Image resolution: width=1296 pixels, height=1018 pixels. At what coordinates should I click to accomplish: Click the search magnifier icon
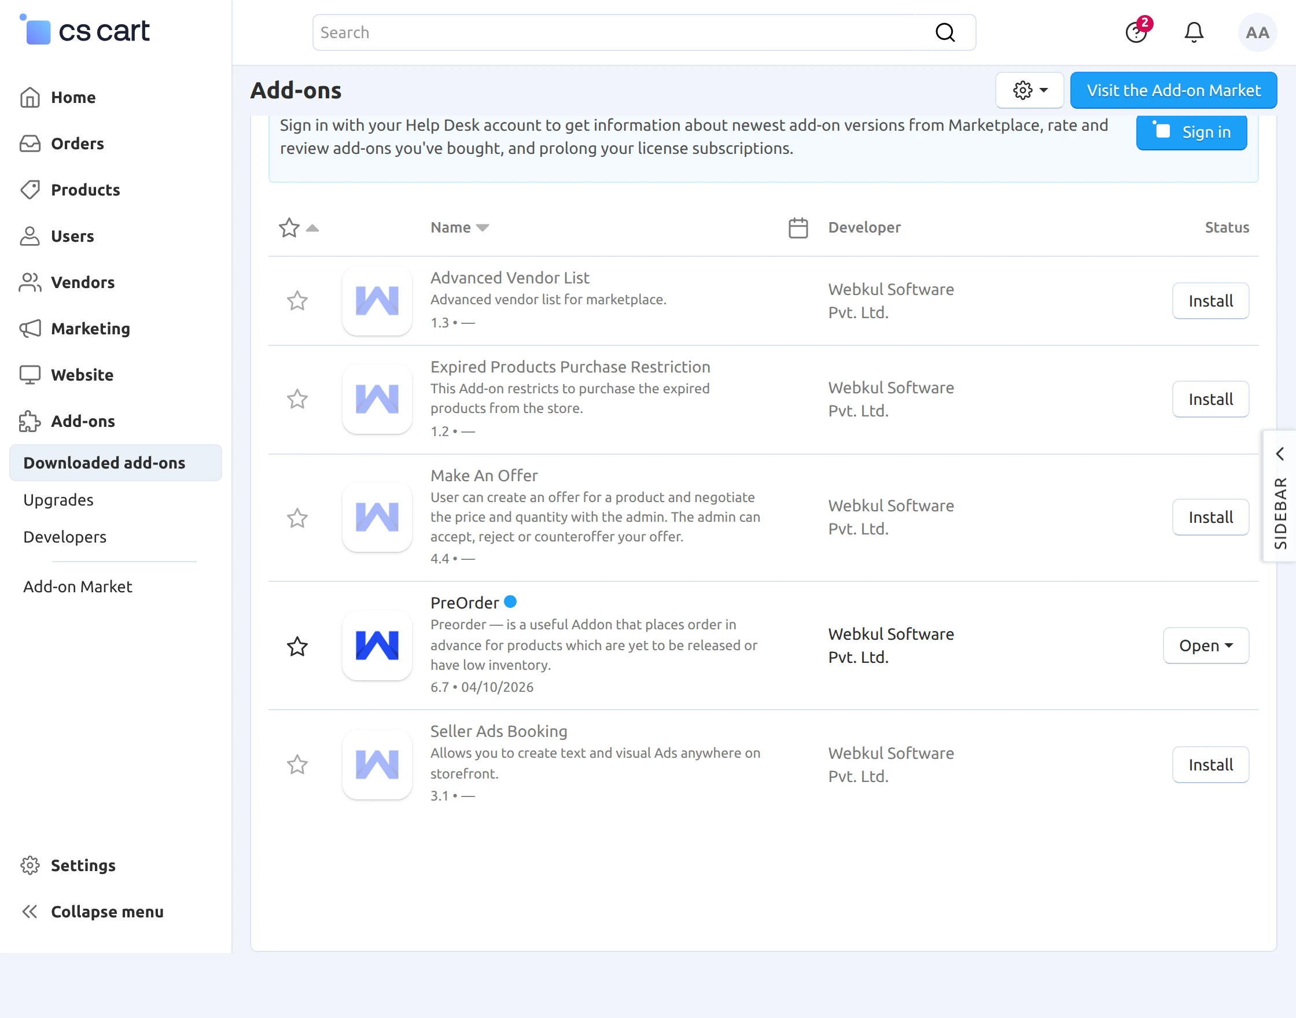point(944,32)
